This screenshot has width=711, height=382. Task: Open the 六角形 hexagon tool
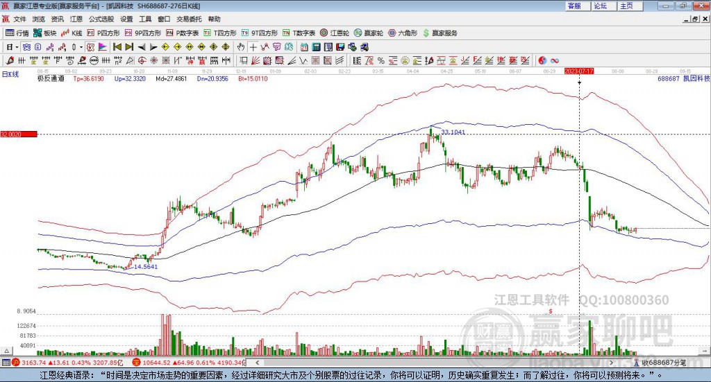403,33
